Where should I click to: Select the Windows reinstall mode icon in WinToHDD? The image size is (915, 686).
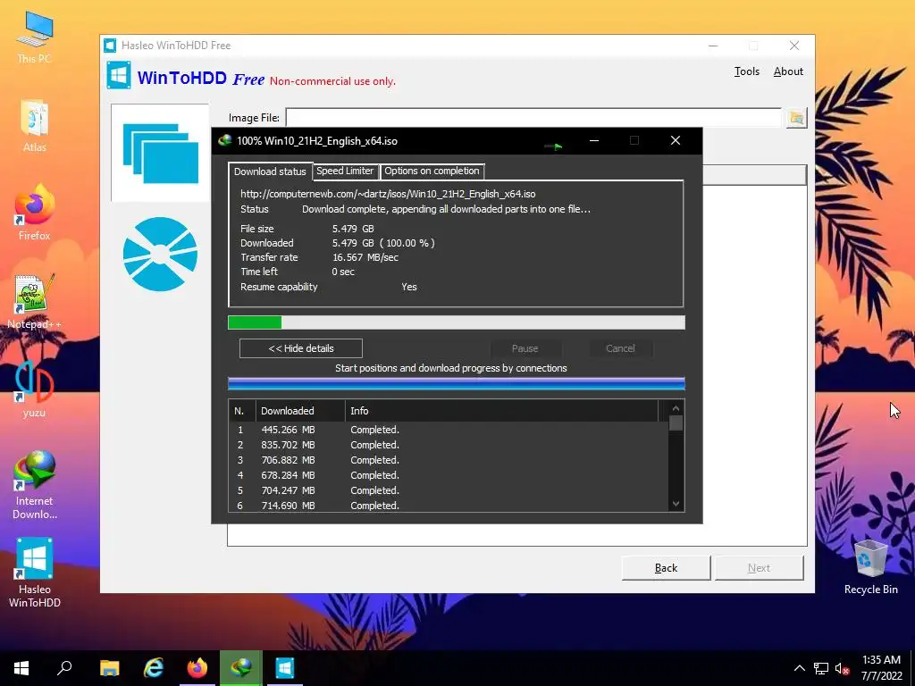[x=161, y=153]
